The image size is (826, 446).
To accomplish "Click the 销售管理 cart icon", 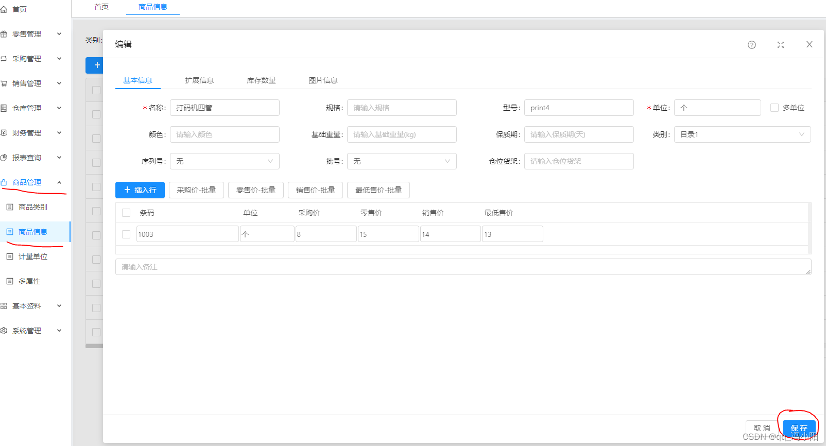I will coord(4,83).
